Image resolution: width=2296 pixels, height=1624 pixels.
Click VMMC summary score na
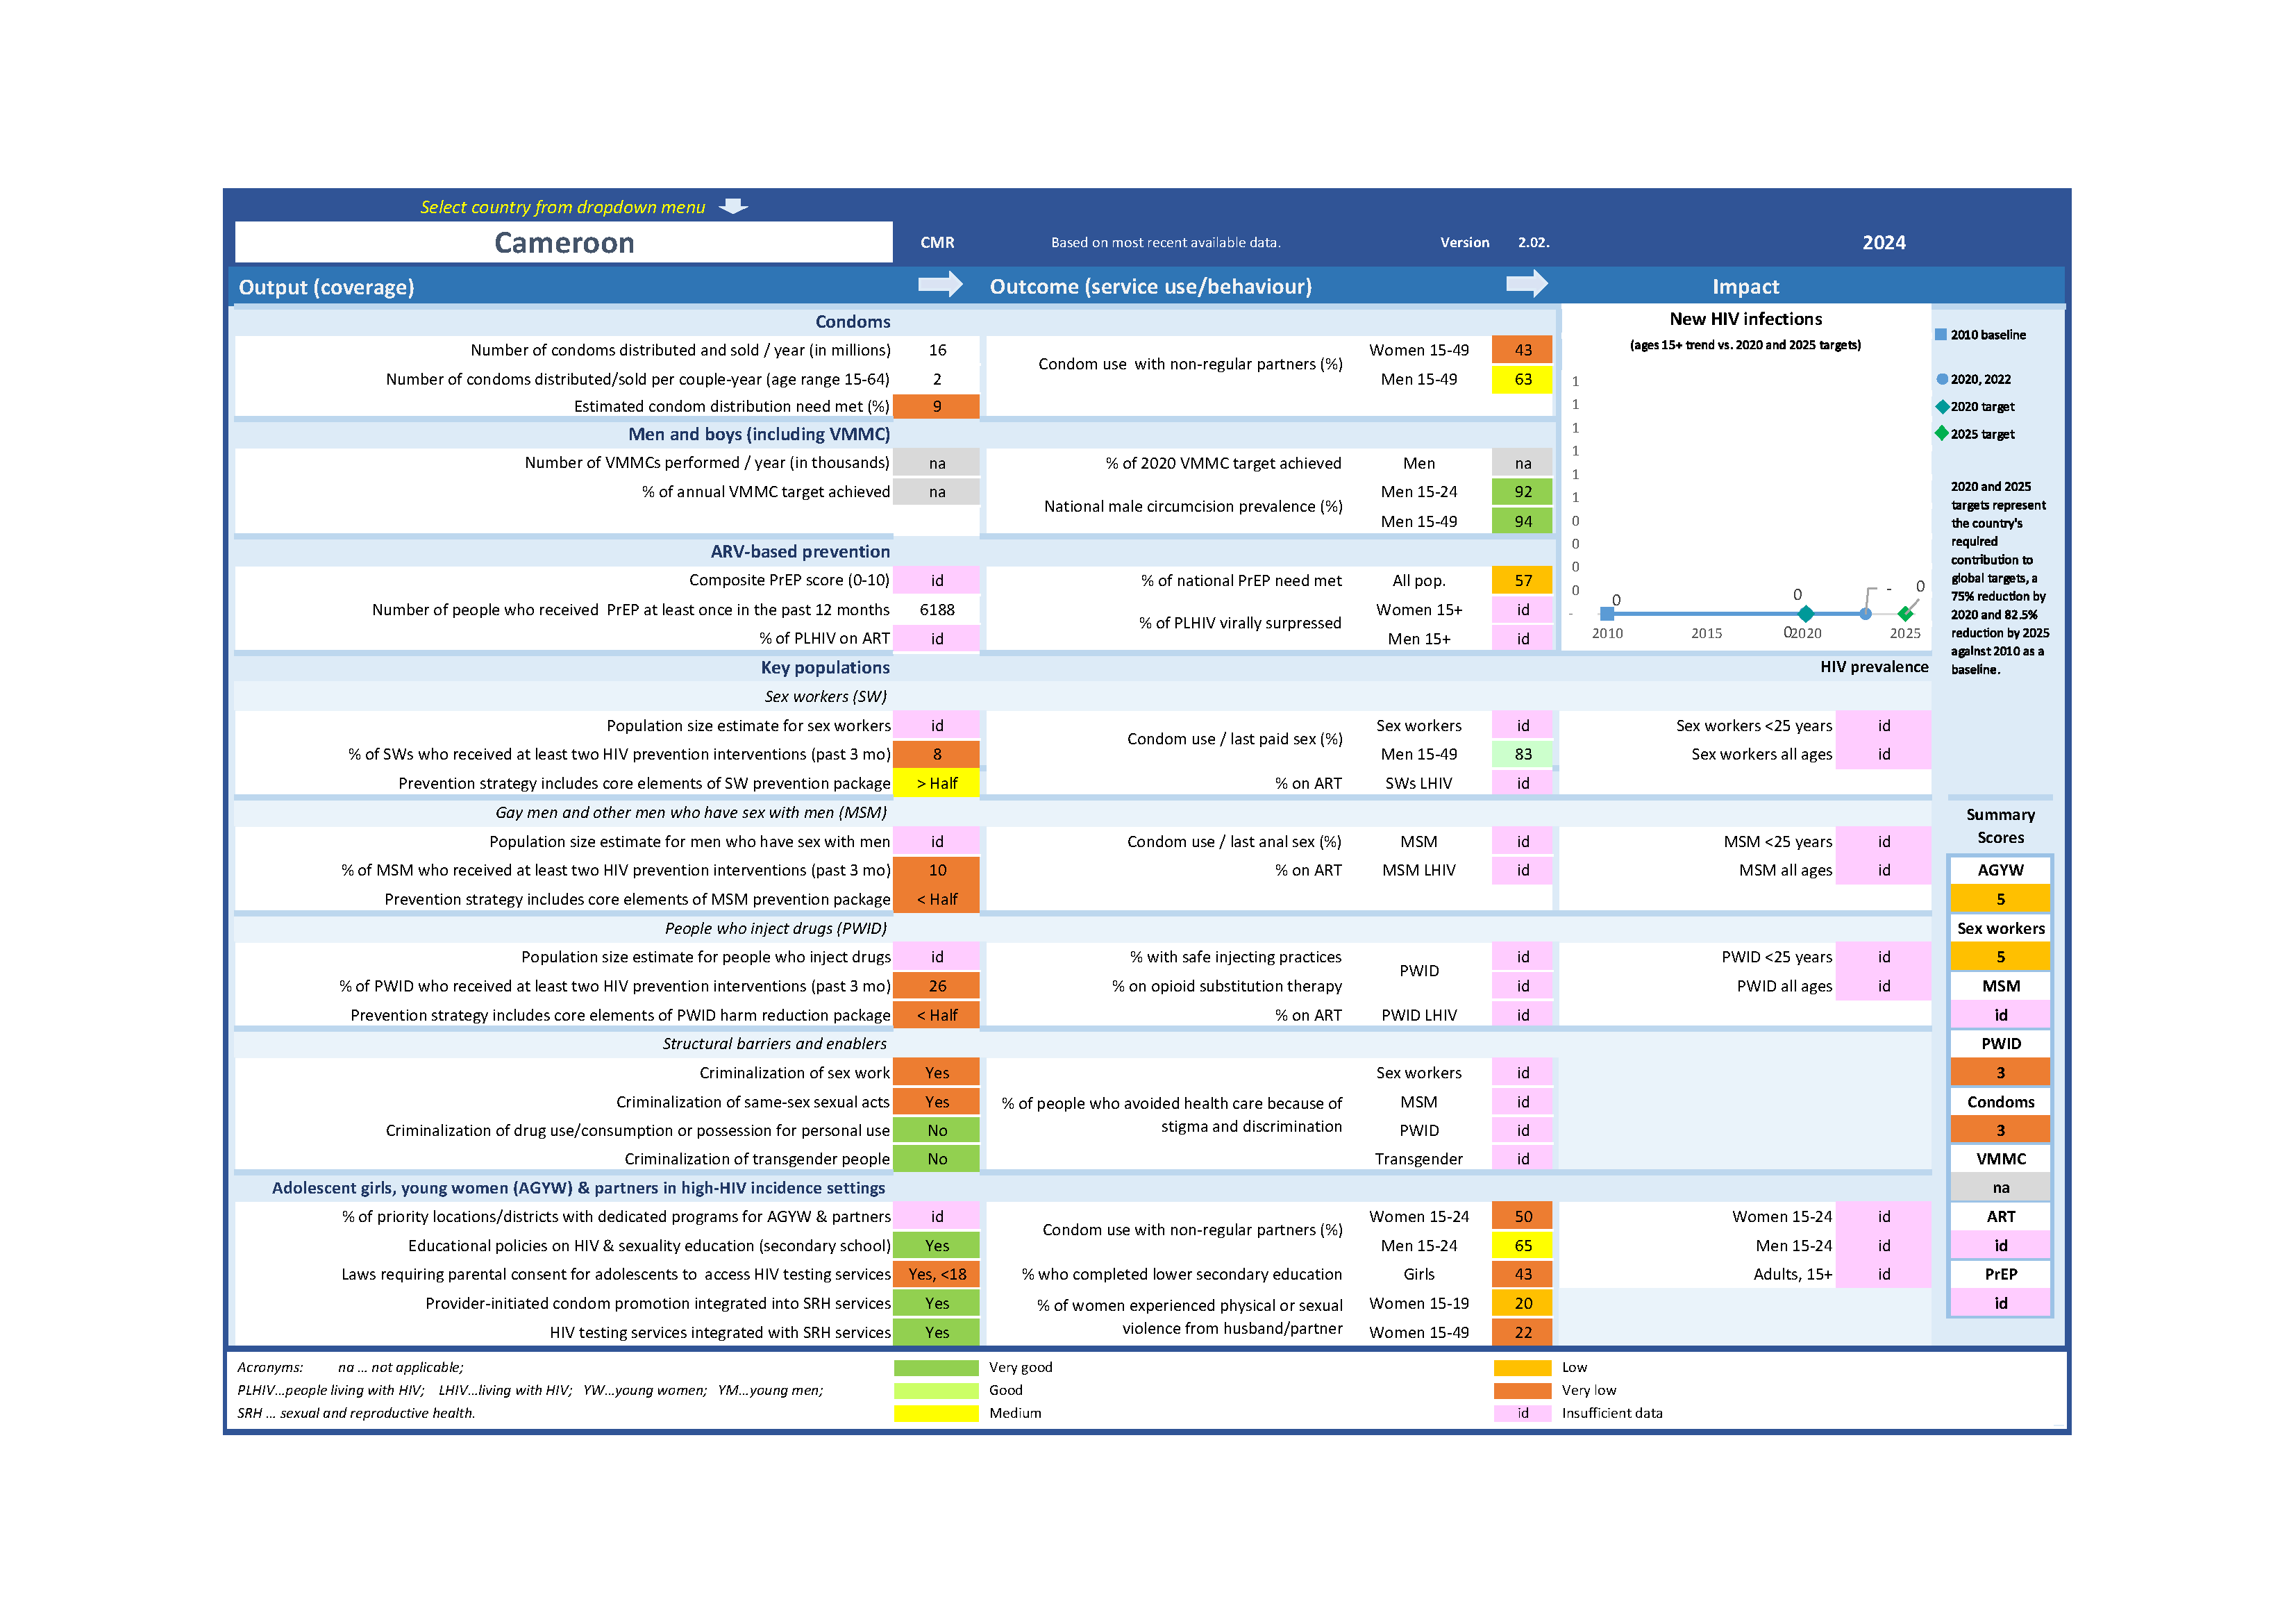click(x=2000, y=1188)
